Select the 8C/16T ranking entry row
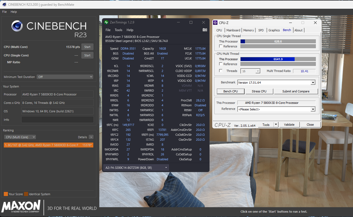353x217 pixels. (49, 145)
